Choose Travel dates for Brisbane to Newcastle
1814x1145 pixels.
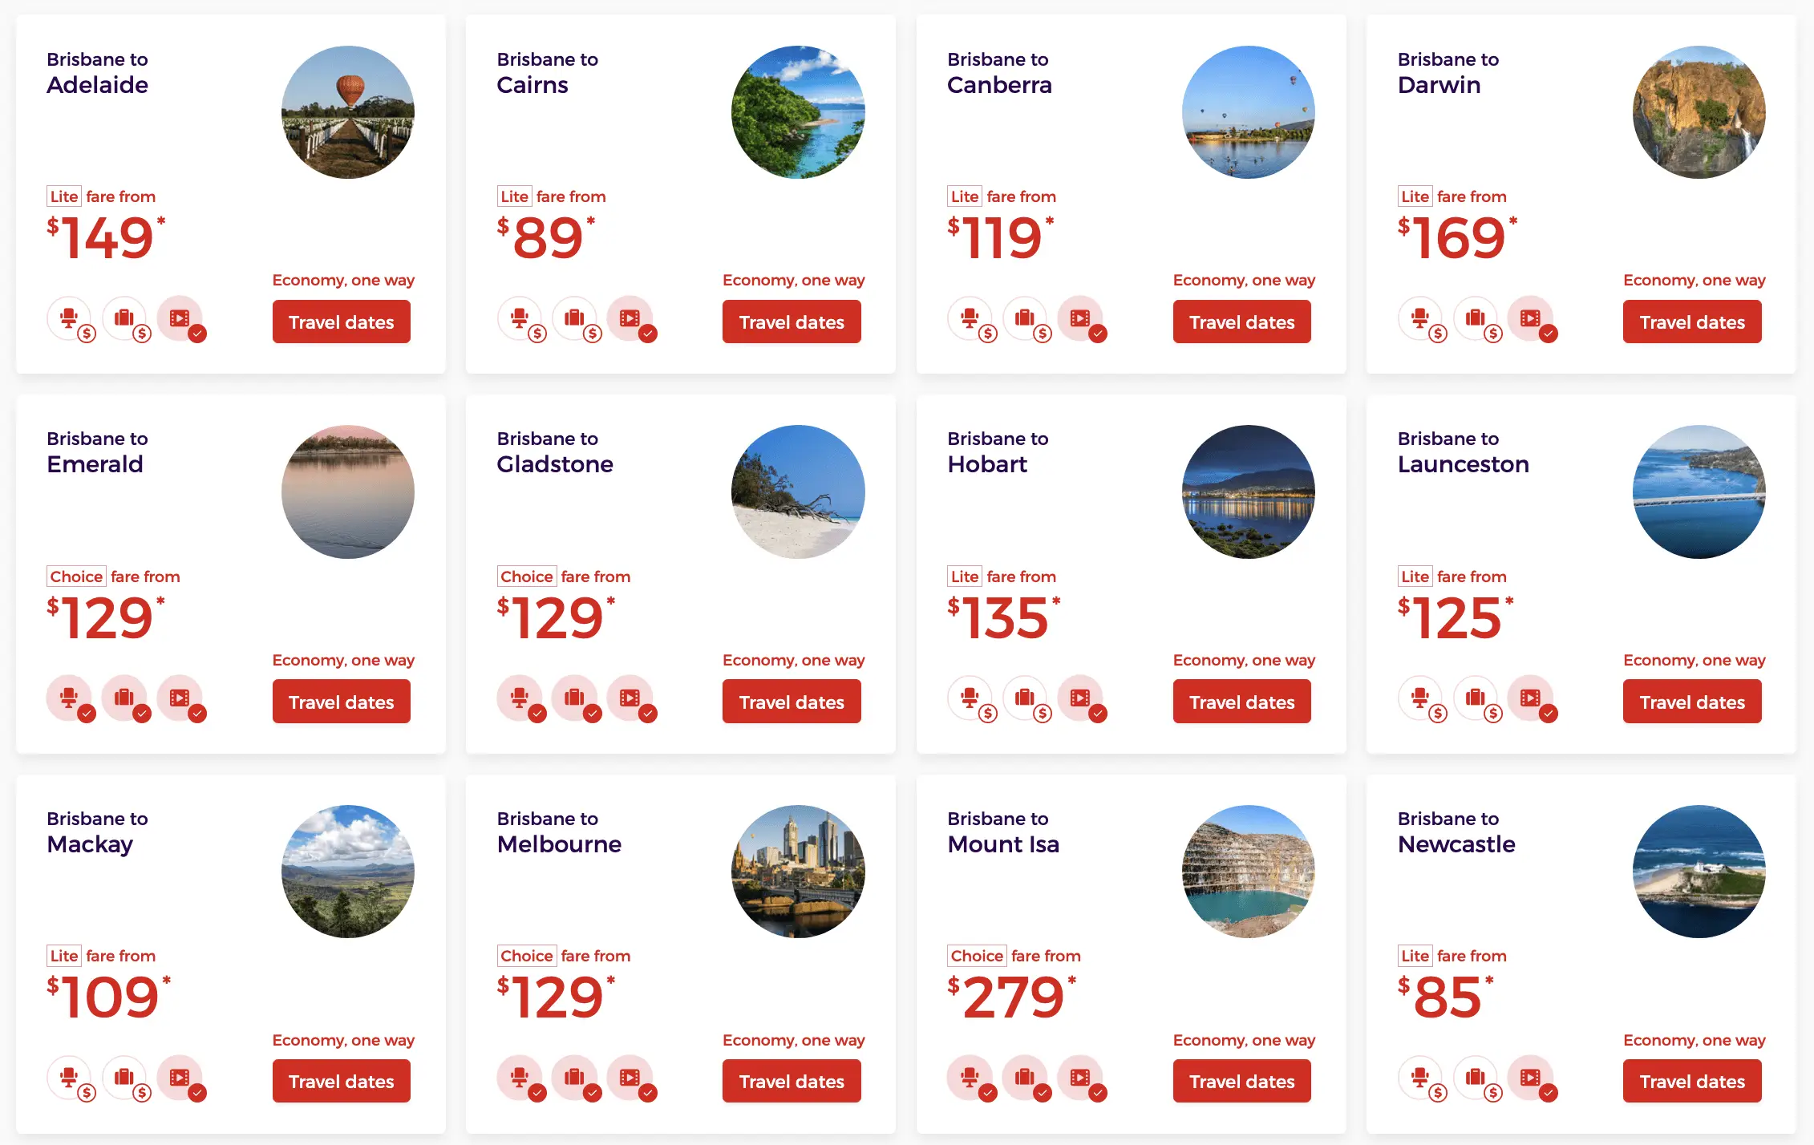(1692, 1081)
